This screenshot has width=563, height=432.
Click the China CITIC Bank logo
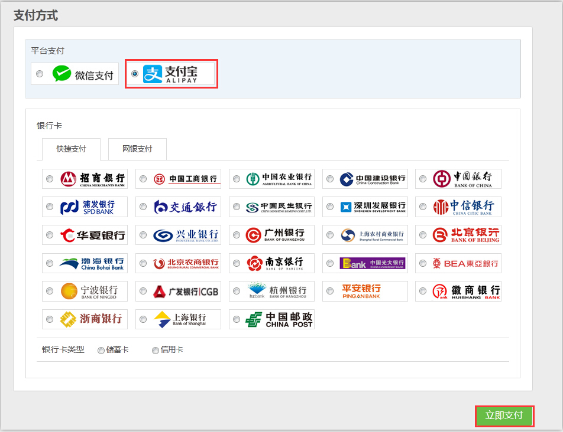click(464, 207)
